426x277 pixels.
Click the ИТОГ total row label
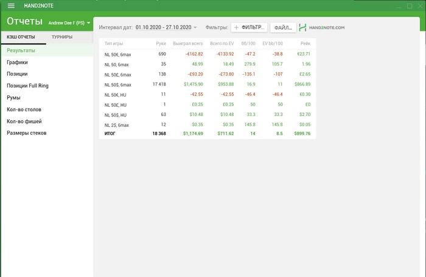coord(110,134)
